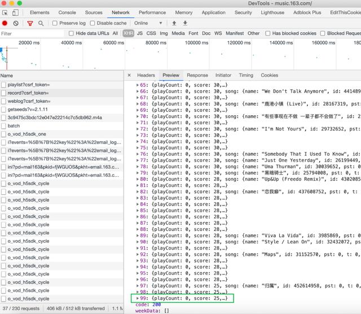
Task: Click the Filter text input field
Action: click(32, 34)
